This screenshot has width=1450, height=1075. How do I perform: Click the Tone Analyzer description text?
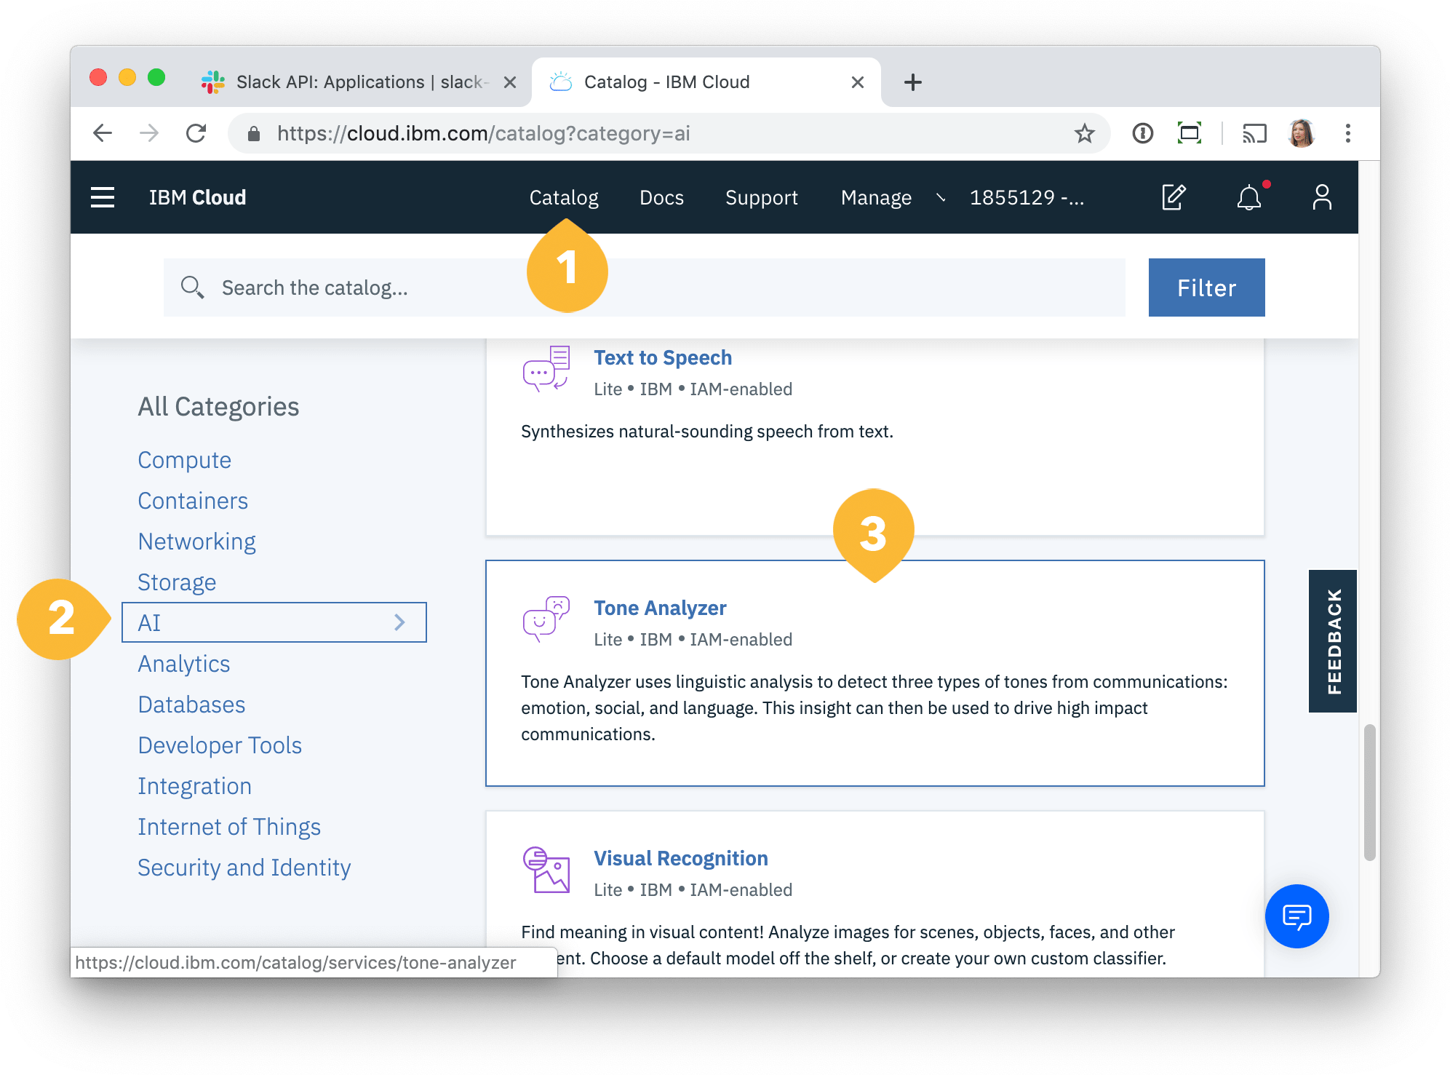point(874,708)
